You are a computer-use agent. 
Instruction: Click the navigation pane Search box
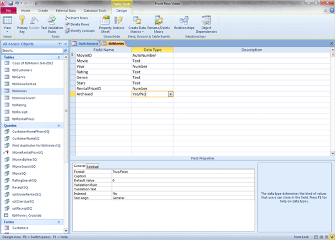32,50
